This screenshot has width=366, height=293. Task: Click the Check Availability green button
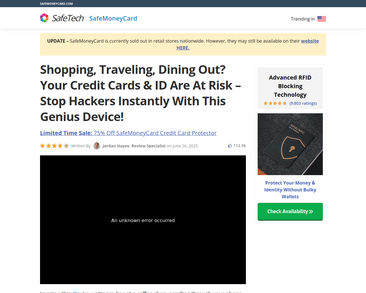[290, 211]
